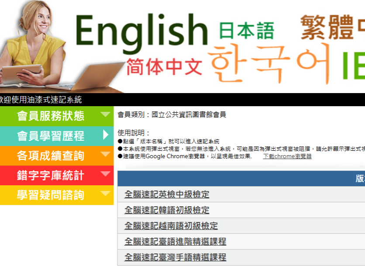Expand the arrow beside 學習疑問諮詢

[106, 194]
